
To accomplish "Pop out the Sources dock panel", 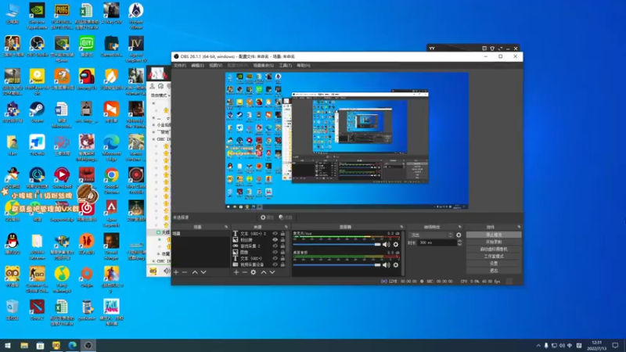I will pyautogui.click(x=286, y=227).
